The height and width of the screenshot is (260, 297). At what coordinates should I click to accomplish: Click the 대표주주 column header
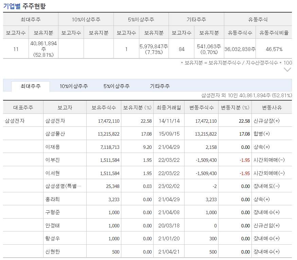coord(23,108)
